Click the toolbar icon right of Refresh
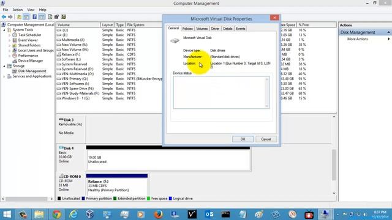Viewport: 392px width, 220px height. coord(57,16)
